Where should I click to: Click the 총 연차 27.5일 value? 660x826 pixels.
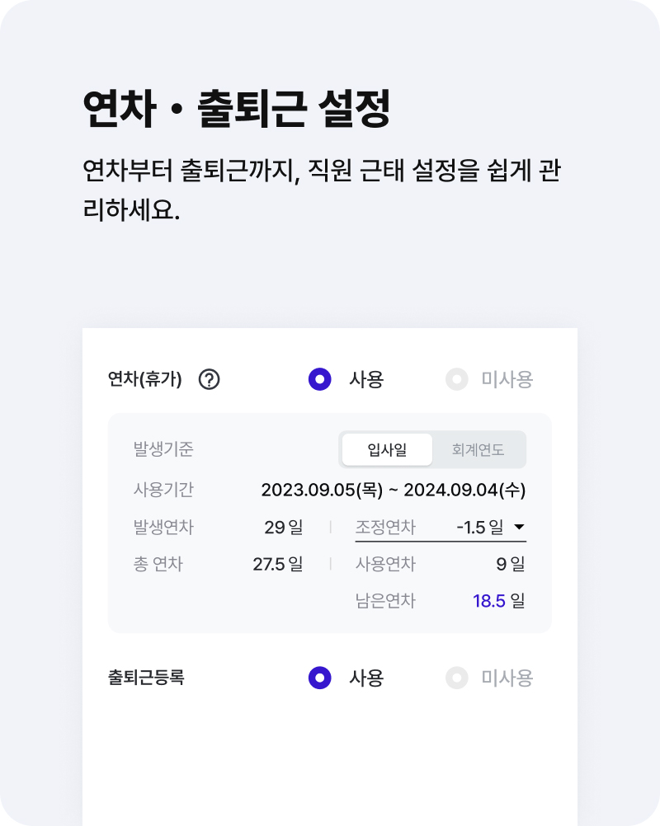tap(277, 564)
